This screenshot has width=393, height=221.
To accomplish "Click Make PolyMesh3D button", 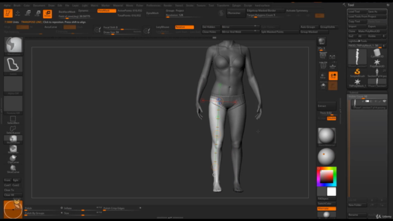I will [x=372, y=31].
